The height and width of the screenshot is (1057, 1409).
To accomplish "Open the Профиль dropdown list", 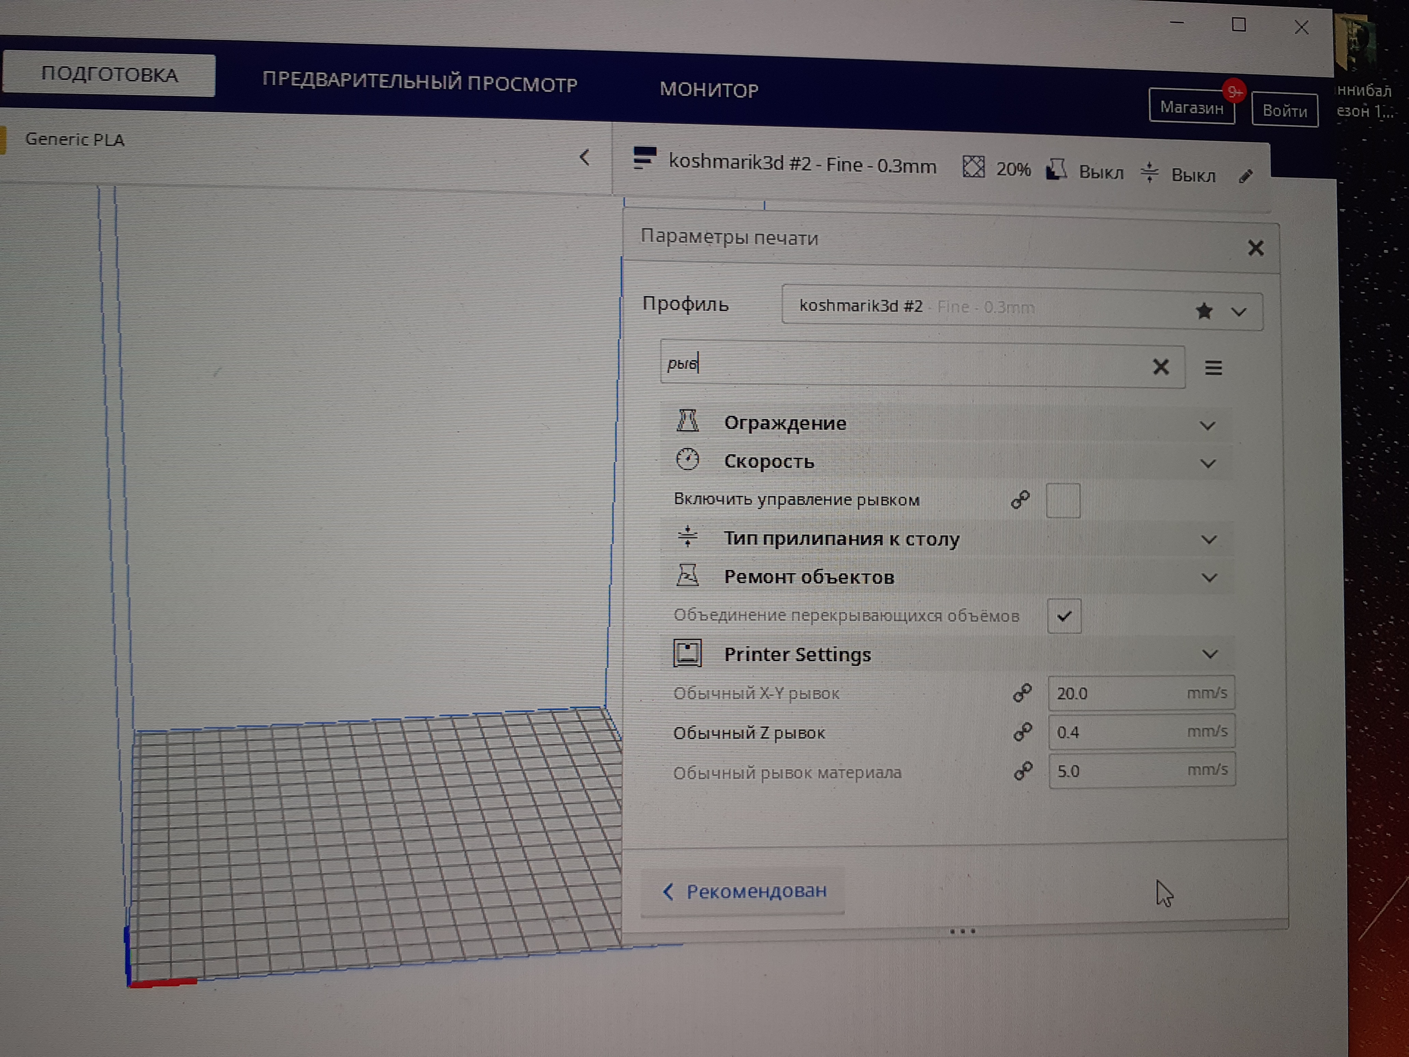I will [1239, 312].
